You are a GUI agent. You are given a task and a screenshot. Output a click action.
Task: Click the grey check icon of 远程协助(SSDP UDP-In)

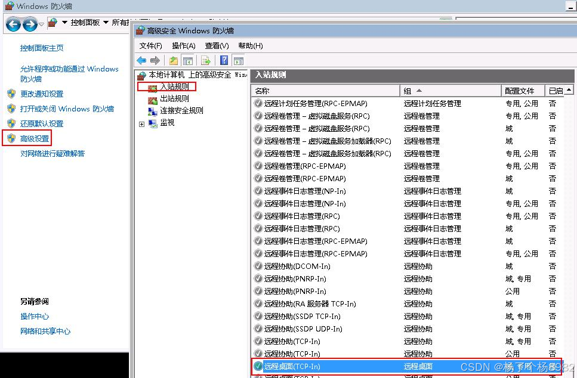click(x=258, y=329)
